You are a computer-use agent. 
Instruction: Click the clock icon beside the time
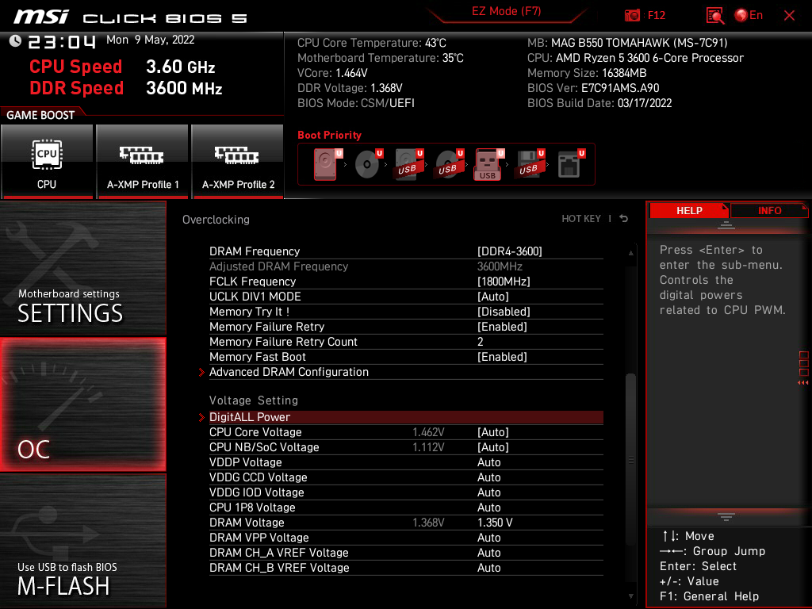tap(15, 41)
